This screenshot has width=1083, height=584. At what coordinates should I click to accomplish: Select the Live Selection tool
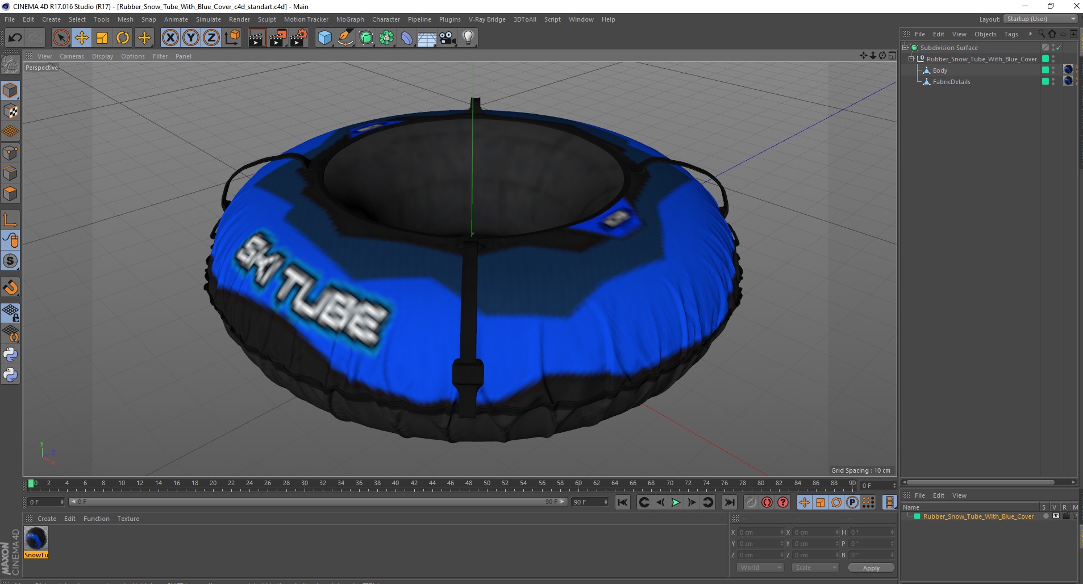pyautogui.click(x=61, y=38)
